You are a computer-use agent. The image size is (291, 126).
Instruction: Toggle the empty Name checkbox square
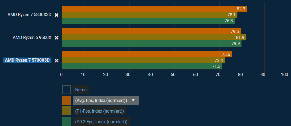tap(66, 89)
